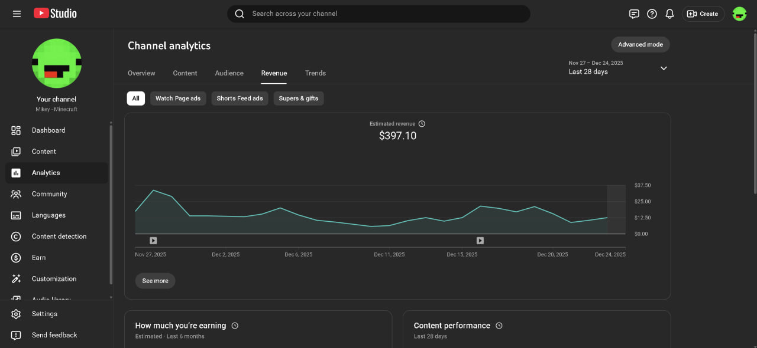The width and height of the screenshot is (757, 348).
Task: Click the video marker near Dec 15
Action: point(480,241)
